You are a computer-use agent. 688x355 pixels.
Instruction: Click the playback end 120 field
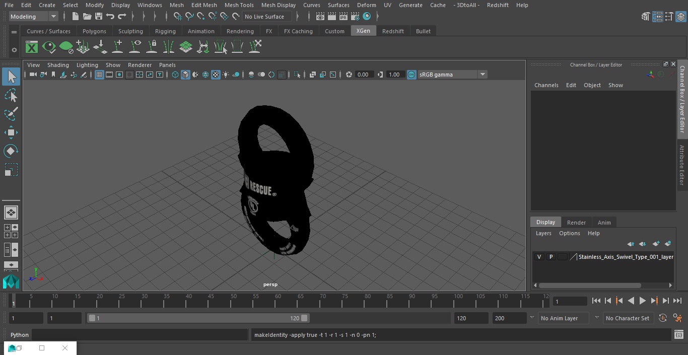pos(471,318)
